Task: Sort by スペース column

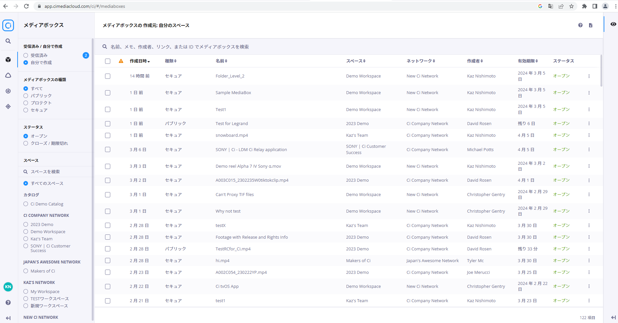Action: coord(356,61)
